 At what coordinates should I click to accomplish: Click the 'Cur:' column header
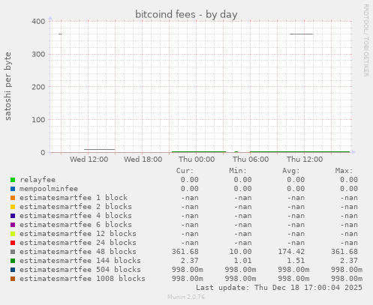click(x=185, y=171)
